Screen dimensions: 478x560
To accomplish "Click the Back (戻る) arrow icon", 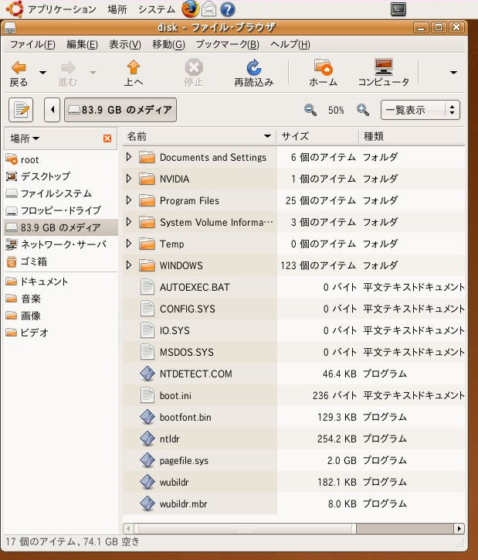I will point(19,67).
